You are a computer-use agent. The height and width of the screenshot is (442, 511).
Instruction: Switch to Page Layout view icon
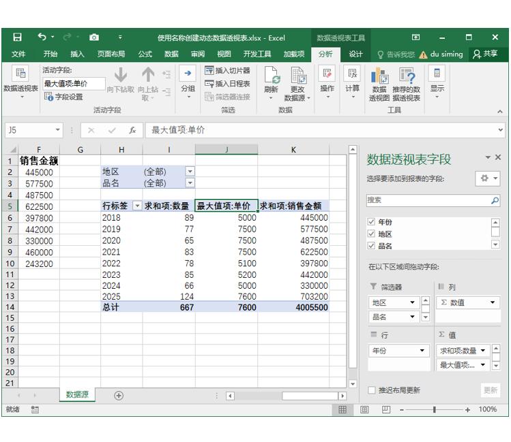pyautogui.click(x=364, y=409)
